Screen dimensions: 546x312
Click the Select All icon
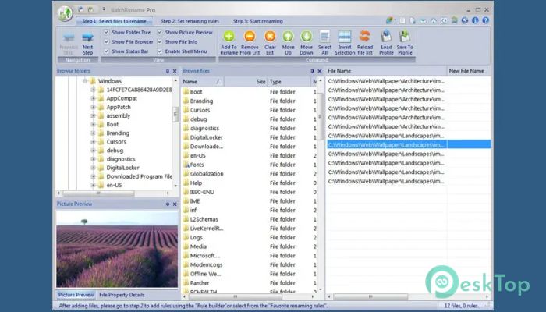click(324, 37)
